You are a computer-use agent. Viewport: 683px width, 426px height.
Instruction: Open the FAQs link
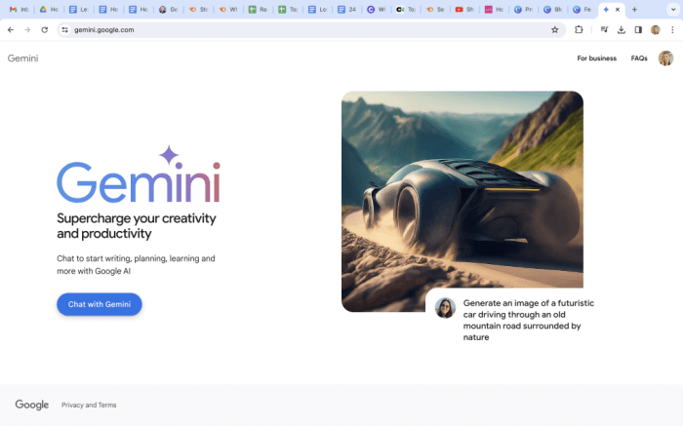coord(639,58)
